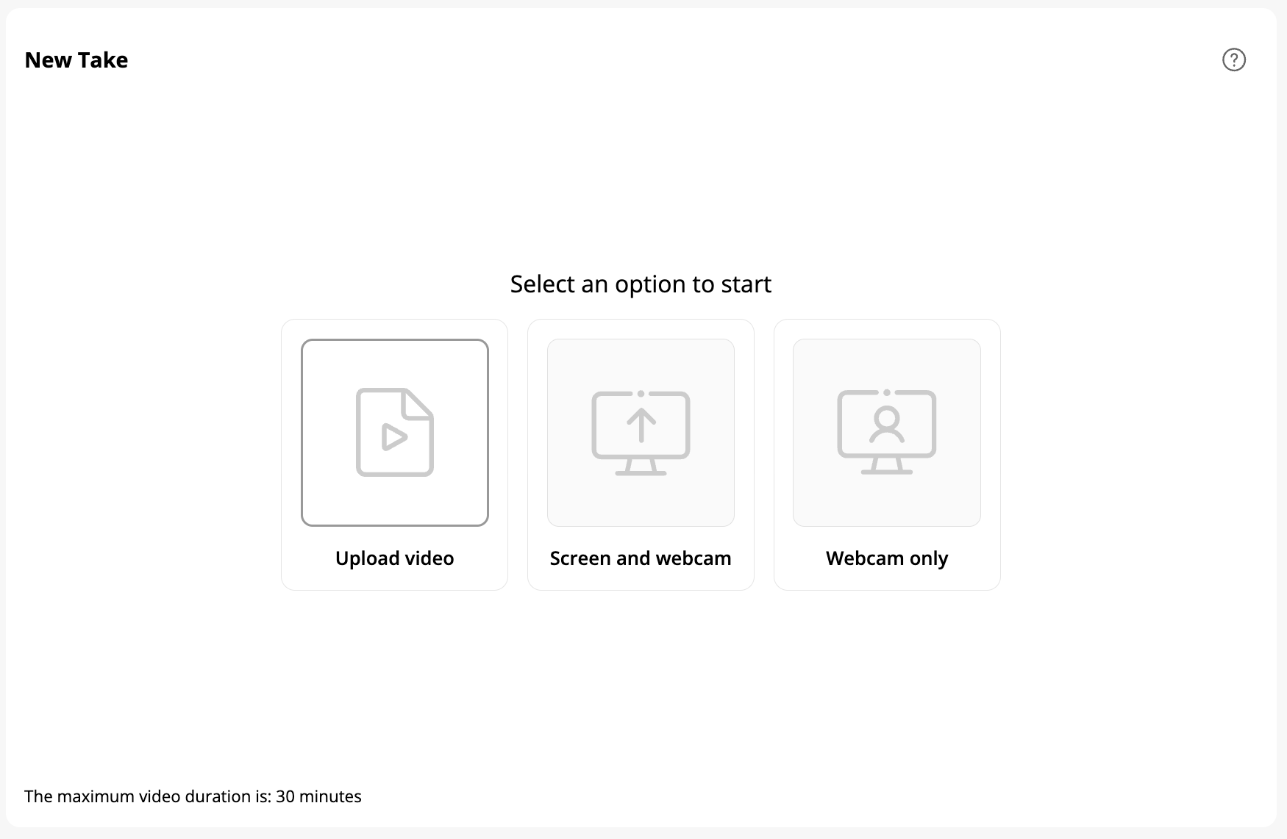Image resolution: width=1287 pixels, height=839 pixels.
Task: Click the monitor with person icon
Action: click(x=886, y=432)
